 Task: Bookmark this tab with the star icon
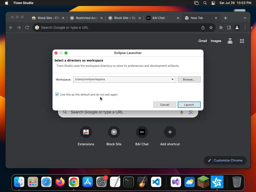(x=211, y=27)
